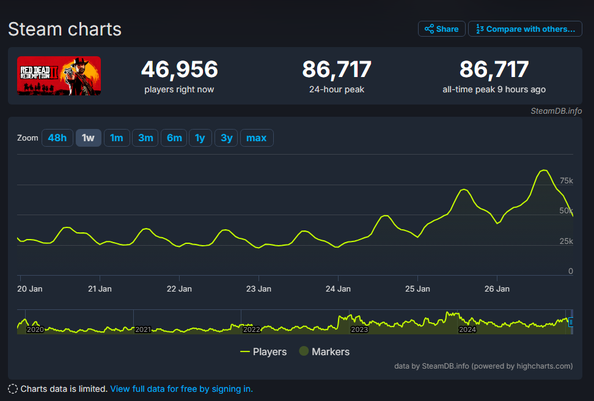Screen dimensions: 594x401
Task: Toggle Markers series in legend
Action: pos(324,351)
